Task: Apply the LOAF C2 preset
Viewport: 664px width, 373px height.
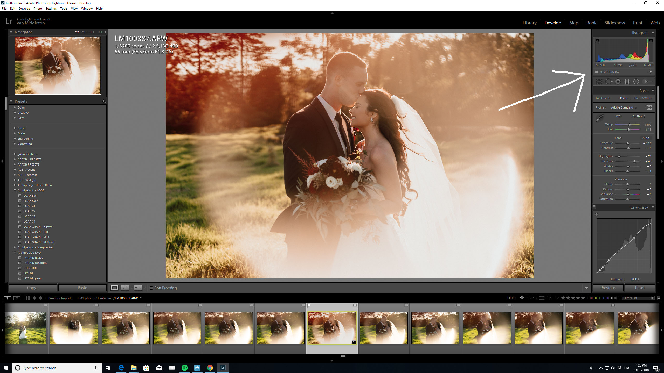Action: click(x=29, y=211)
